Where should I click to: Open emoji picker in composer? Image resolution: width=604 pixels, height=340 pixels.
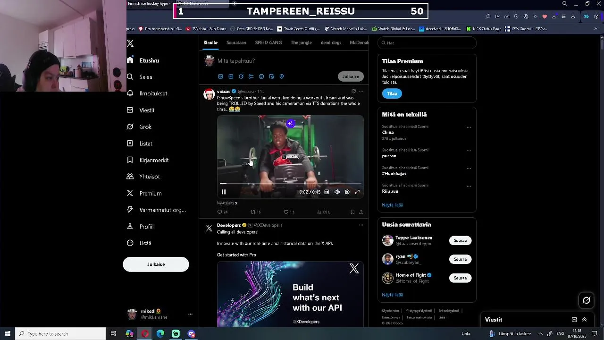click(261, 76)
